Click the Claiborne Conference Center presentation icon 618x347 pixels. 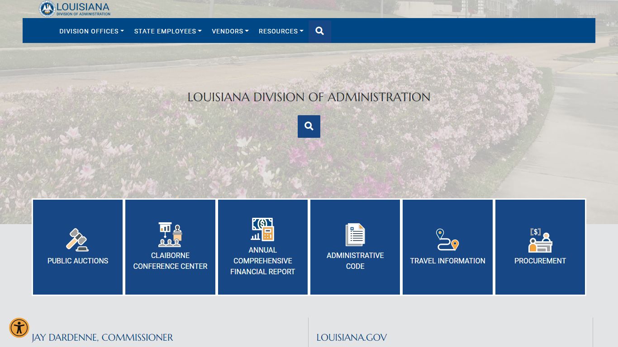pos(170,234)
